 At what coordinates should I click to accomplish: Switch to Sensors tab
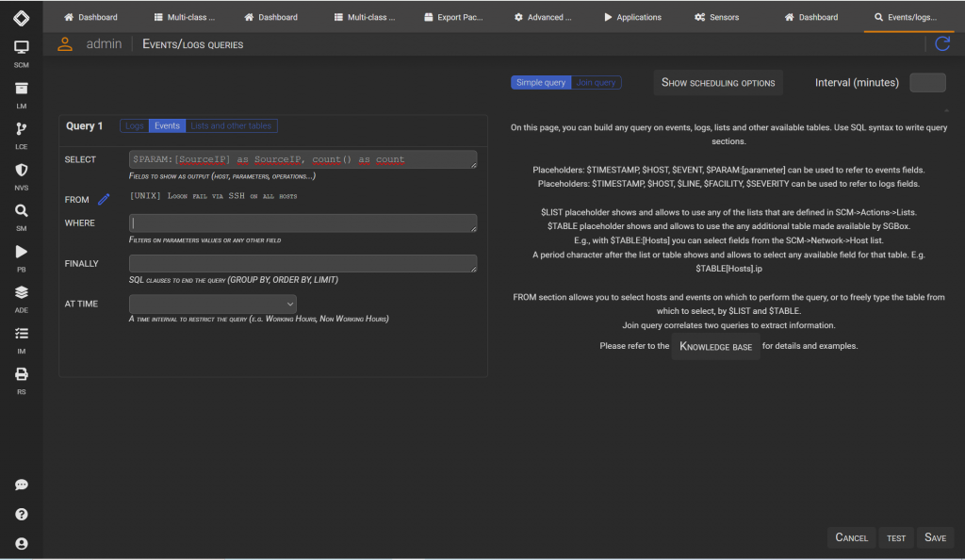[x=716, y=17]
